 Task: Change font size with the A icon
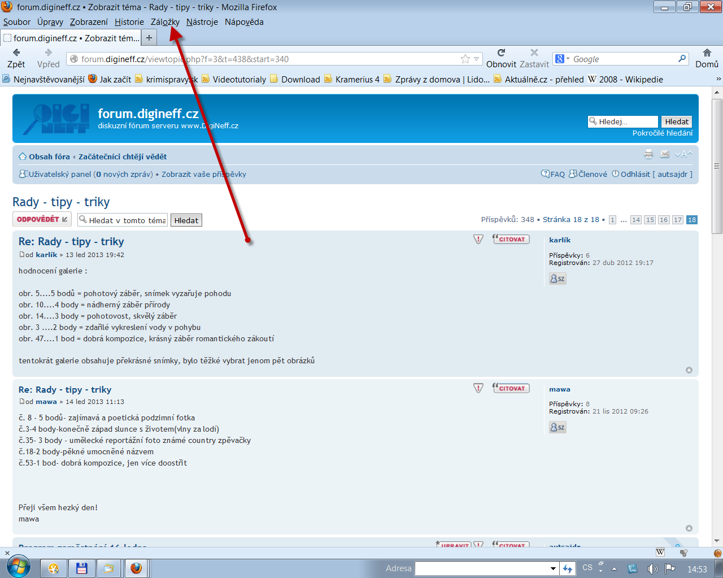[683, 154]
